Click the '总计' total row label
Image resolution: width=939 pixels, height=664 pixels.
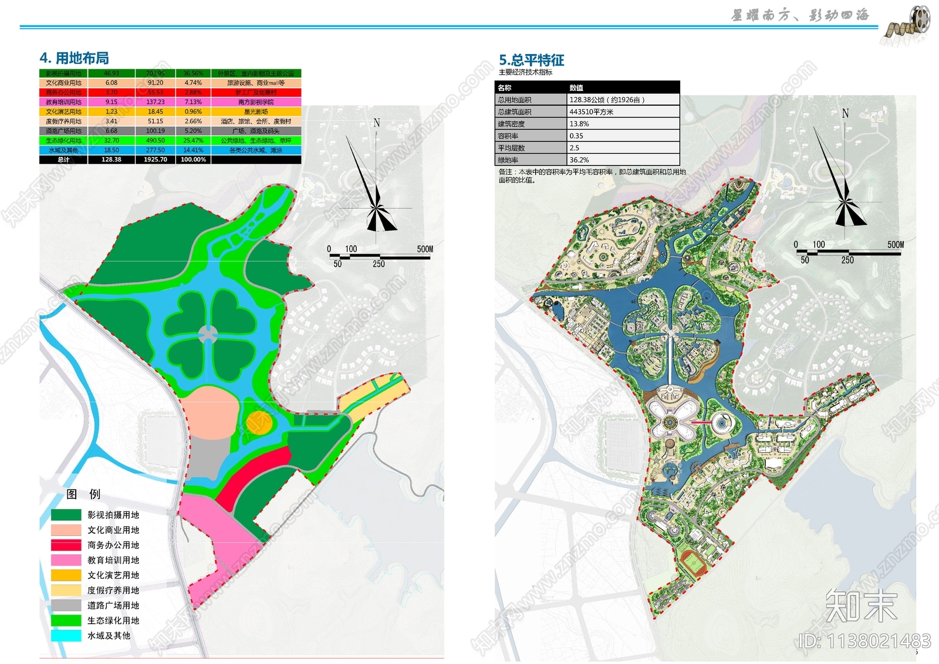pos(63,160)
